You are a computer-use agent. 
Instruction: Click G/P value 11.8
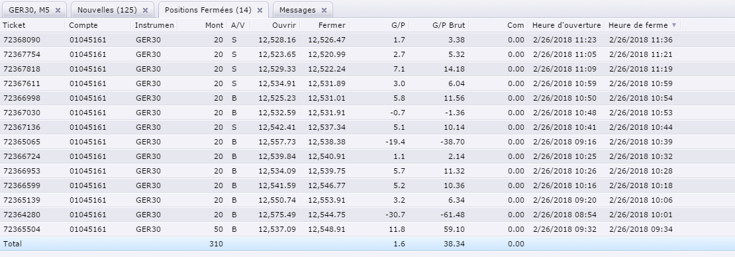(397, 229)
